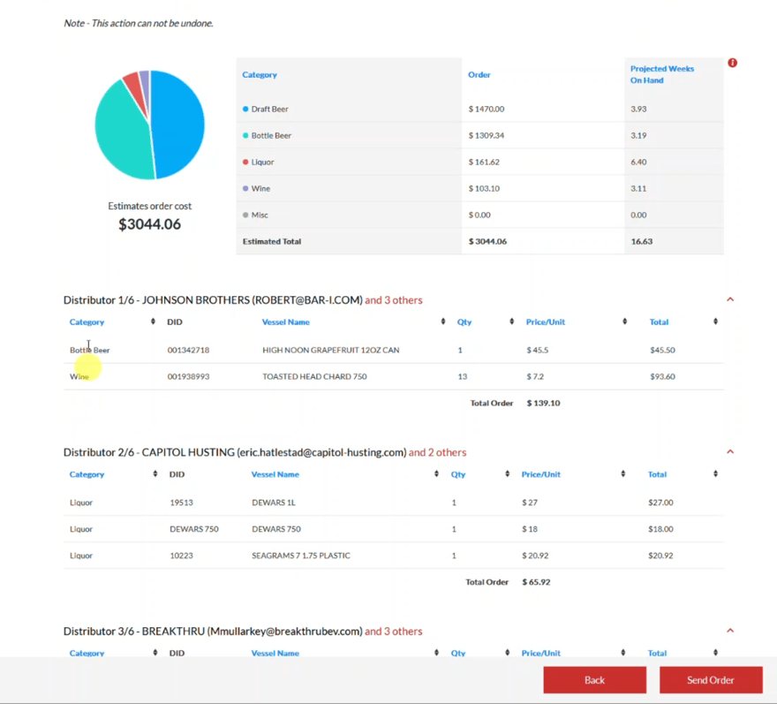Sort Johnson Brothers table by Price/Unit arrows

pos(624,322)
